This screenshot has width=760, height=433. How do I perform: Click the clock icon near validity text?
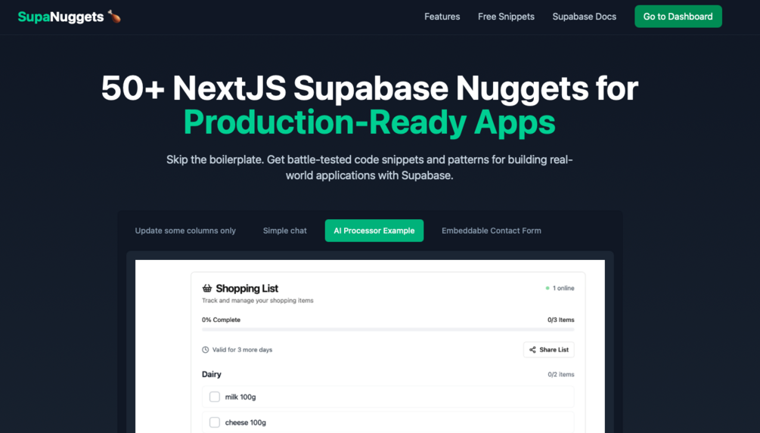[206, 350]
